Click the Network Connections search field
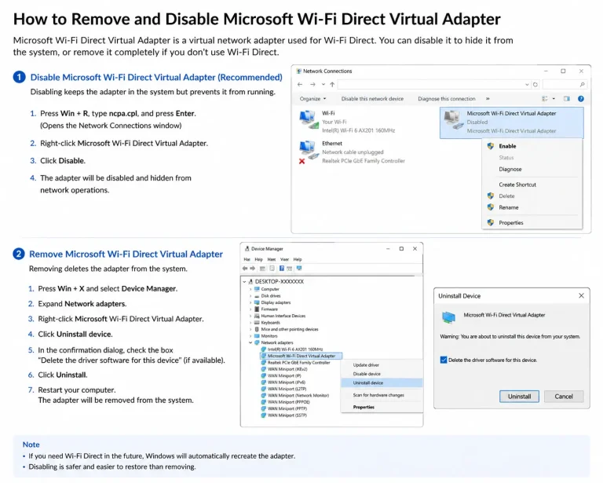The image size is (603, 483). tap(565, 85)
